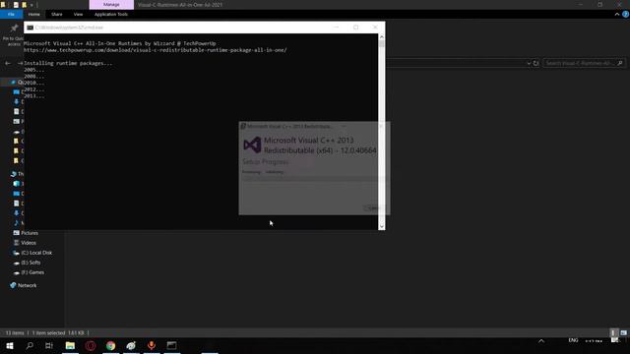Click the quick access toolbar properties icon
This screenshot has width=630, height=354.
(16, 5)
